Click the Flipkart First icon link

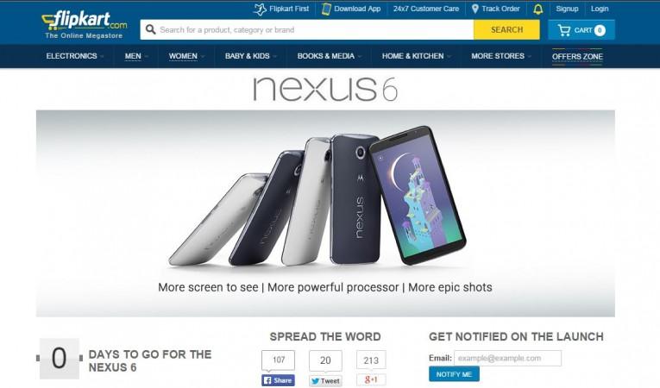[x=260, y=9]
